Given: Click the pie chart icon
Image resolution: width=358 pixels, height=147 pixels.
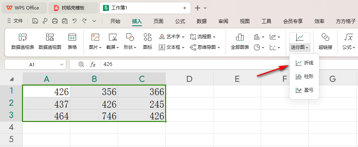Looking at the screenshot, I should (x=257, y=47).
